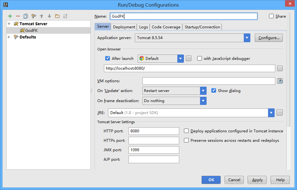Check Preserve sessions across restarts and redeploys
297x190 pixels.
tap(186, 140)
